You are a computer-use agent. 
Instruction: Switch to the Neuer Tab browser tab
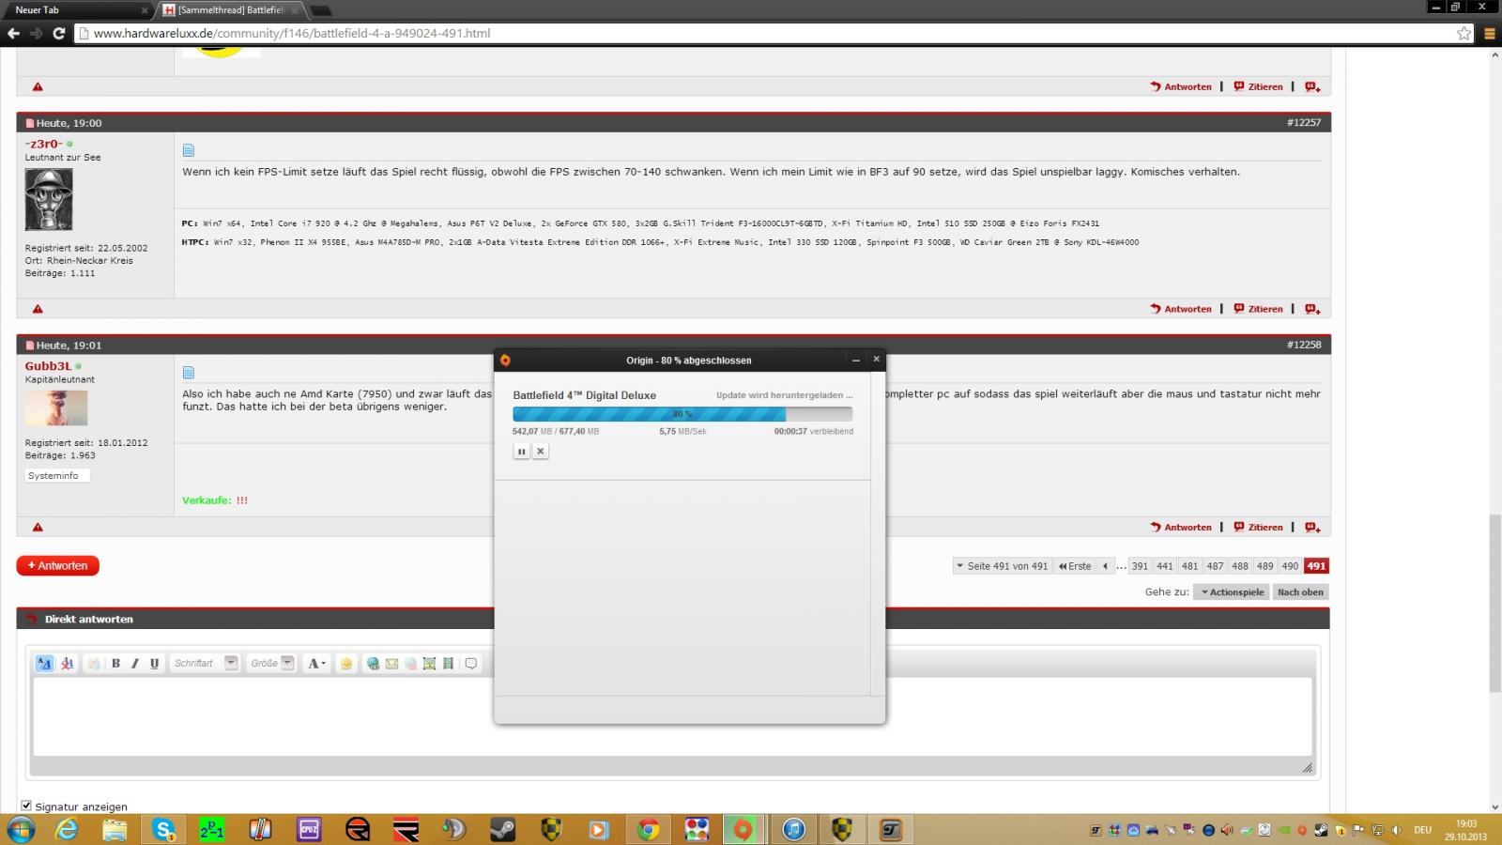[x=77, y=10]
